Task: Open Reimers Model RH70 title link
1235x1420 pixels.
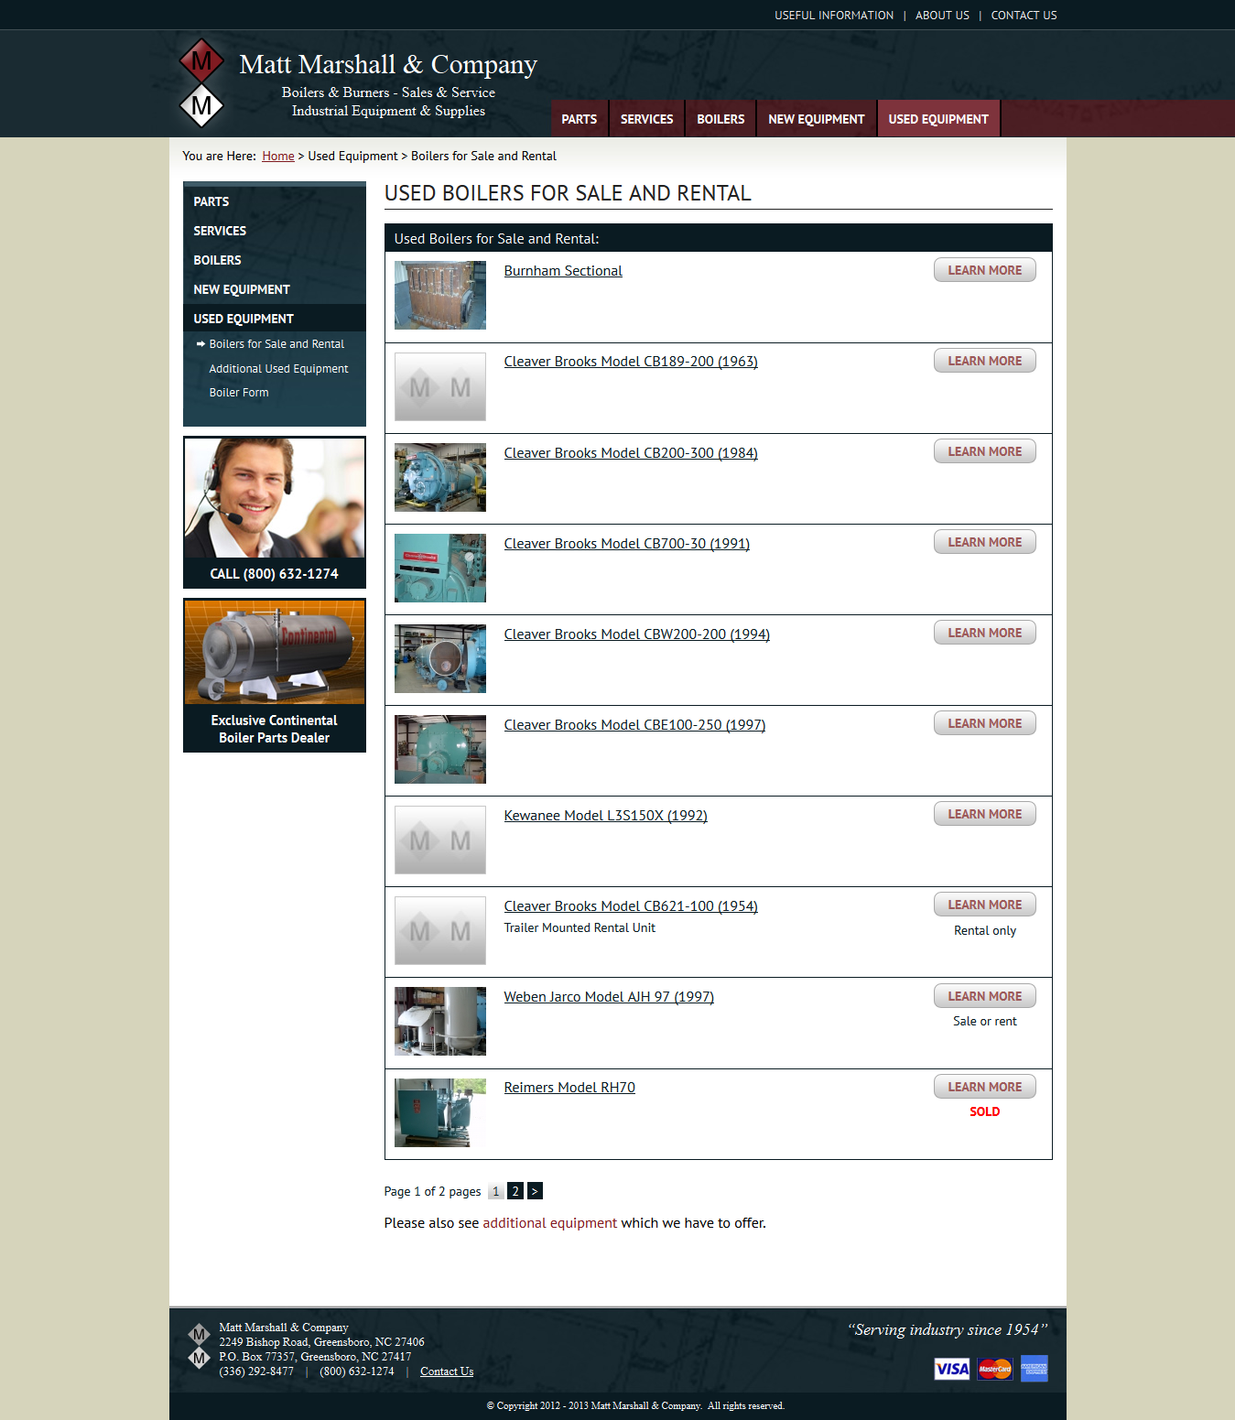Action: coord(569,1088)
